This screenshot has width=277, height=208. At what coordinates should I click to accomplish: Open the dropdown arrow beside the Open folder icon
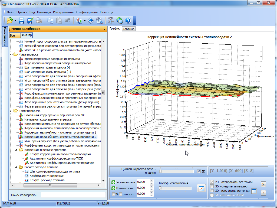click(15, 21)
